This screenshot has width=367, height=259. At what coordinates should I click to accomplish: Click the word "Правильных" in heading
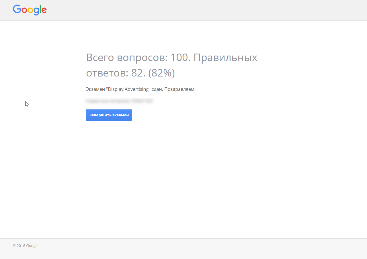[x=225, y=58]
